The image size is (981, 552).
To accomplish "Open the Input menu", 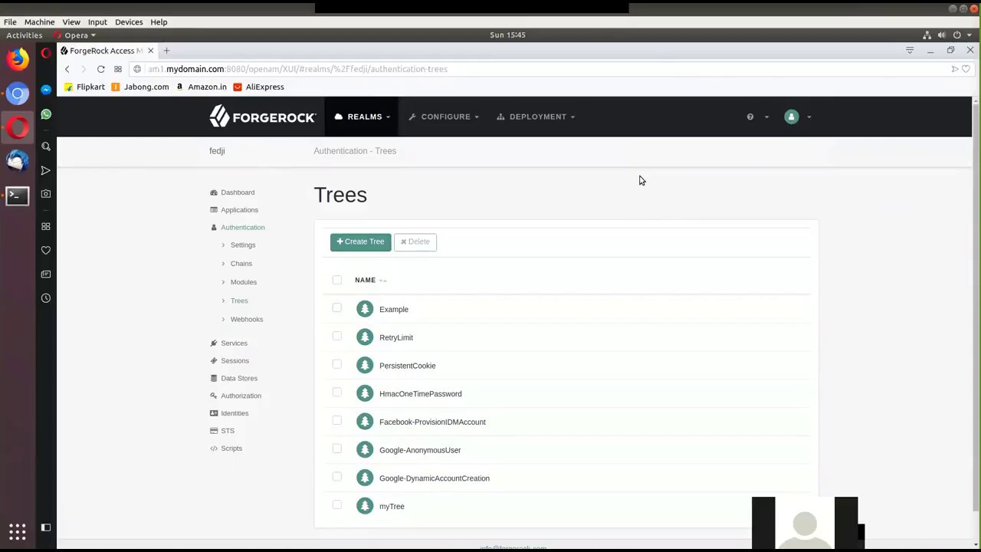I will coord(97,22).
